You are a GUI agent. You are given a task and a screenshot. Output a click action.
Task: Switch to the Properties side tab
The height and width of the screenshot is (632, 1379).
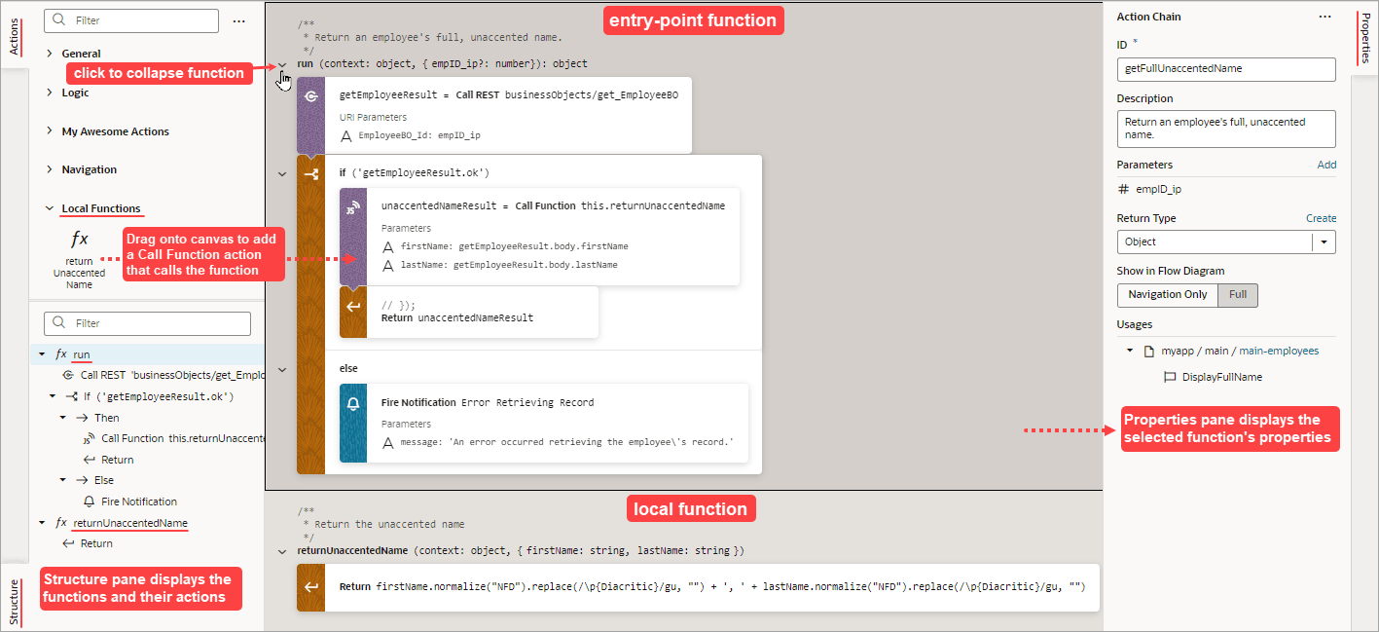point(1367,39)
